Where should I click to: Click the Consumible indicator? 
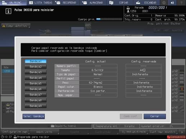(x=176, y=137)
